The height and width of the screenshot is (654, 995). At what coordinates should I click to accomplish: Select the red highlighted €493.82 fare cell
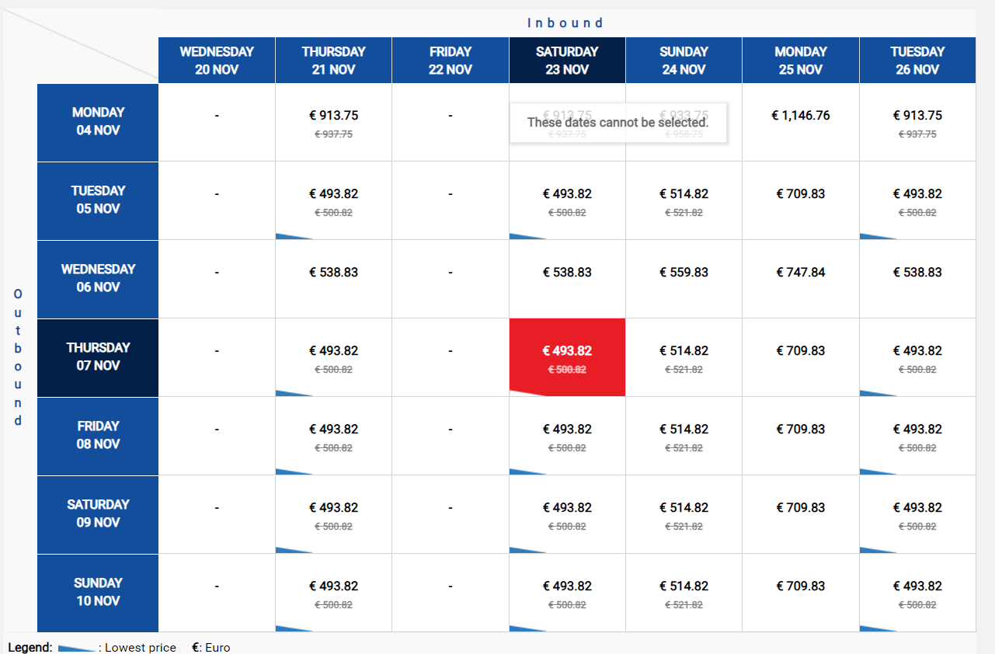point(567,357)
